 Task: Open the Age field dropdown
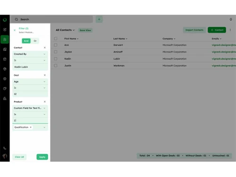tap(30, 82)
